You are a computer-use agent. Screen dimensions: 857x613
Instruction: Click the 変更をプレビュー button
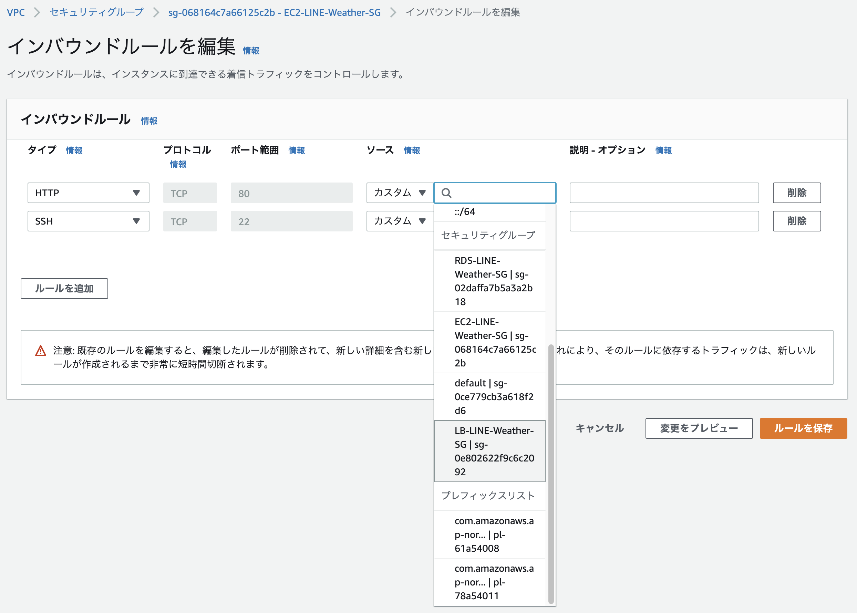click(x=699, y=428)
